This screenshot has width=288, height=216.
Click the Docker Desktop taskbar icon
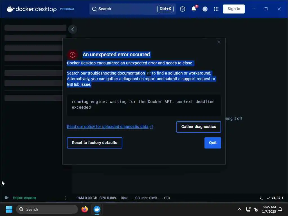click(97, 209)
